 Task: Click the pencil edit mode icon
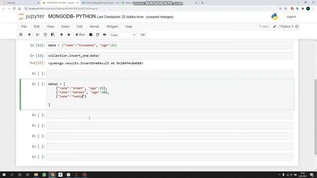[274, 26]
